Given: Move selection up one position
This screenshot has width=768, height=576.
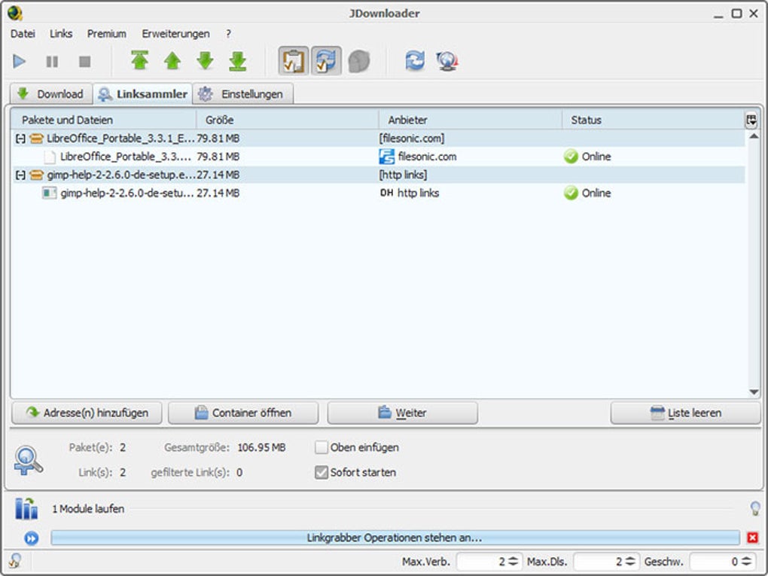Looking at the screenshot, I should point(172,61).
